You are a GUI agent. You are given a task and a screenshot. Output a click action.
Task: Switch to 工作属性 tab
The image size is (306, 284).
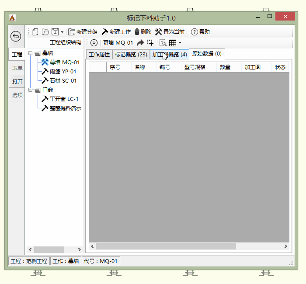point(99,55)
